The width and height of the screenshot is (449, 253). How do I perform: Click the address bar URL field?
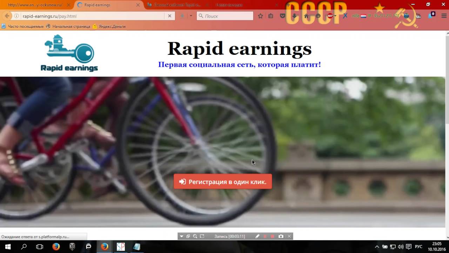pos(93,16)
